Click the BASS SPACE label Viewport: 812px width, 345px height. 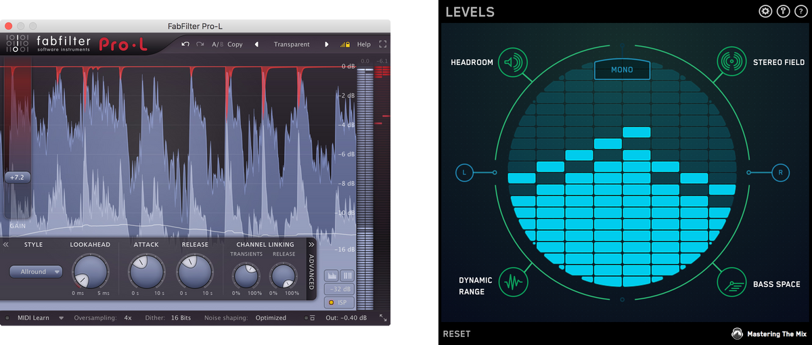pyautogui.click(x=777, y=284)
